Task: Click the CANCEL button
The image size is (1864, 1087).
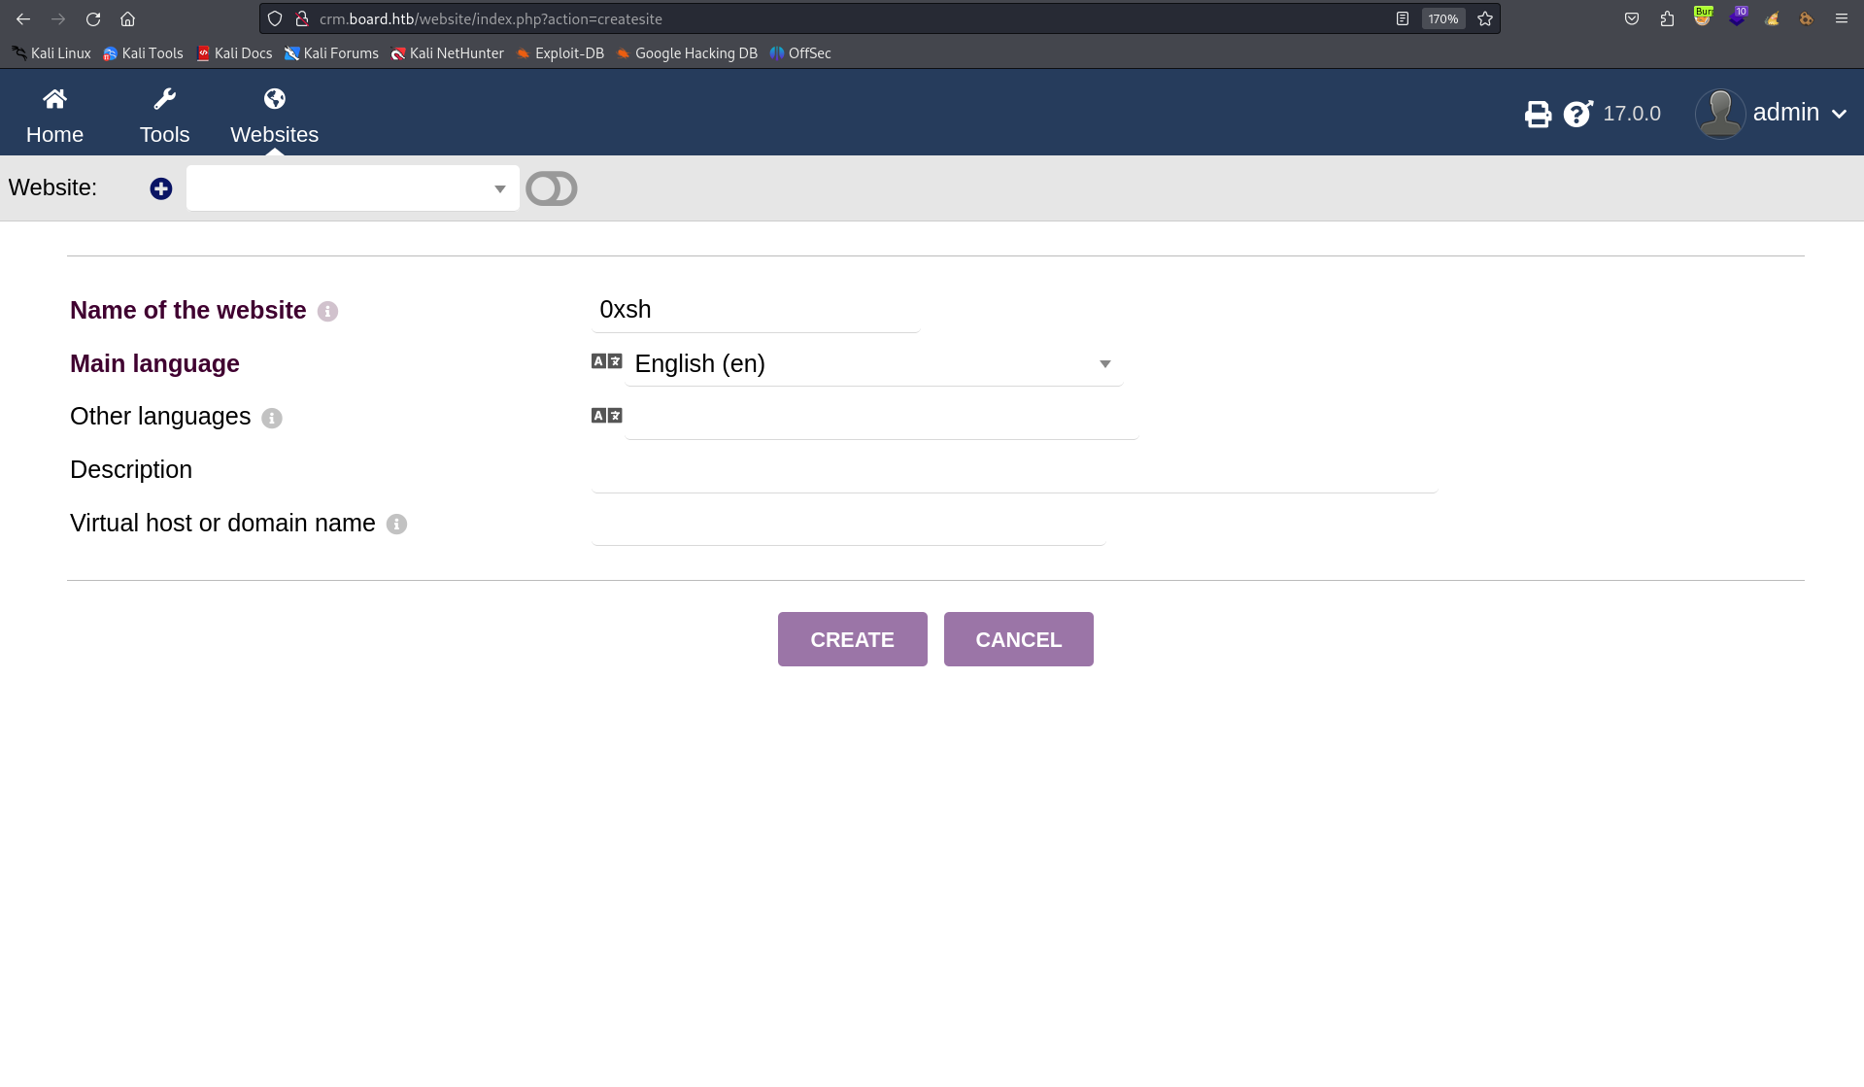Action: coord(1018,639)
